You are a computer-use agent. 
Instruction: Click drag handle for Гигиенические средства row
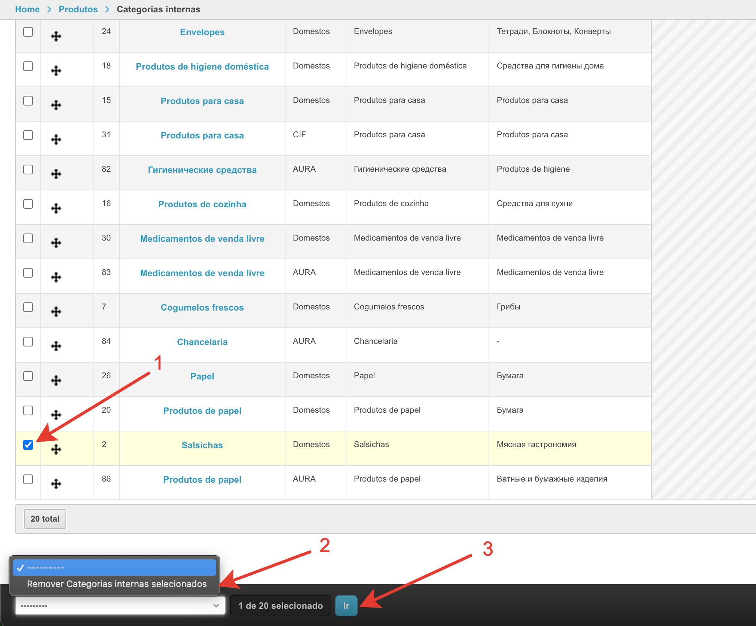click(x=56, y=174)
